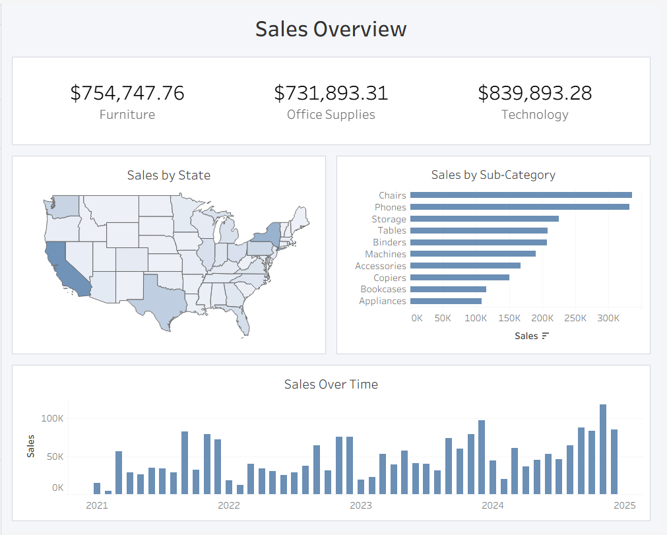Click the Phones sales bar
The width and height of the screenshot is (667, 535).
click(519, 207)
